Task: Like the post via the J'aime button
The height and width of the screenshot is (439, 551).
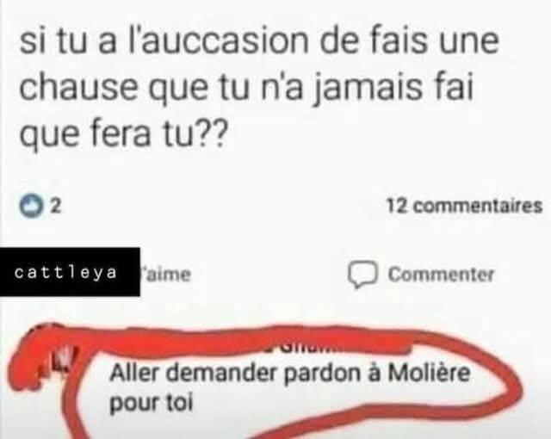Action: pos(165,274)
